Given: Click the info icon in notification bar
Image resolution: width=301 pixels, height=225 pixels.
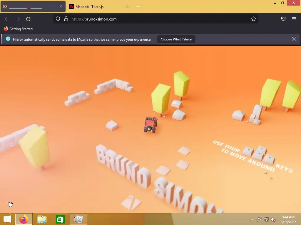Looking at the screenshot, I should pos(8,39).
